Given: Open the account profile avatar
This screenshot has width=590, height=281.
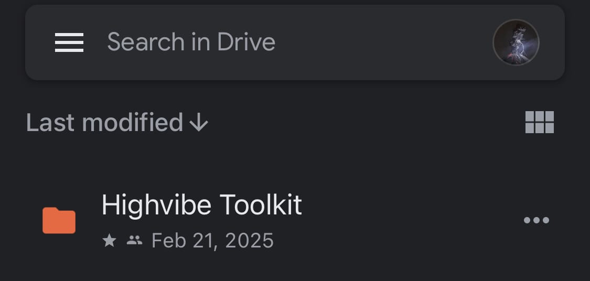Looking at the screenshot, I should coord(516,42).
